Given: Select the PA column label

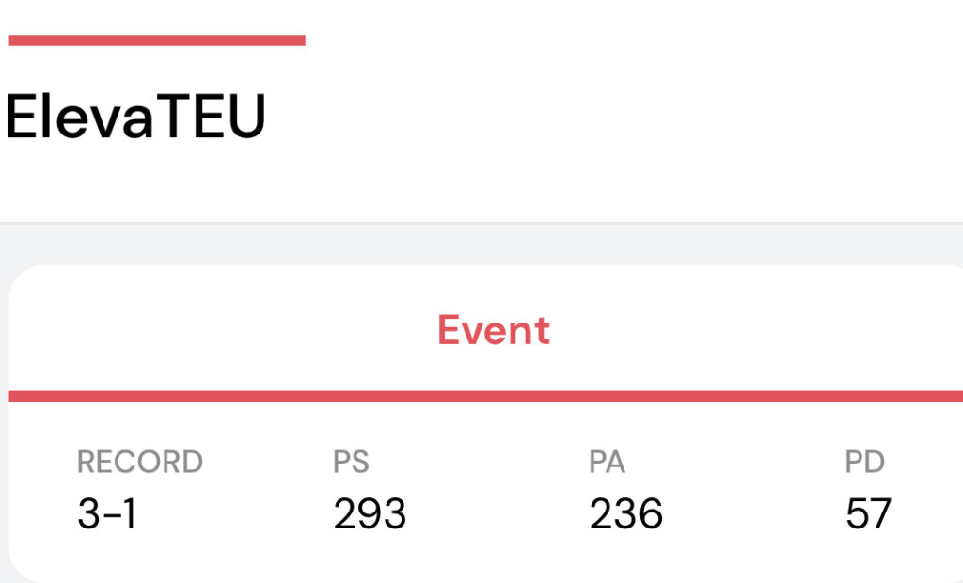Looking at the screenshot, I should click(x=607, y=462).
